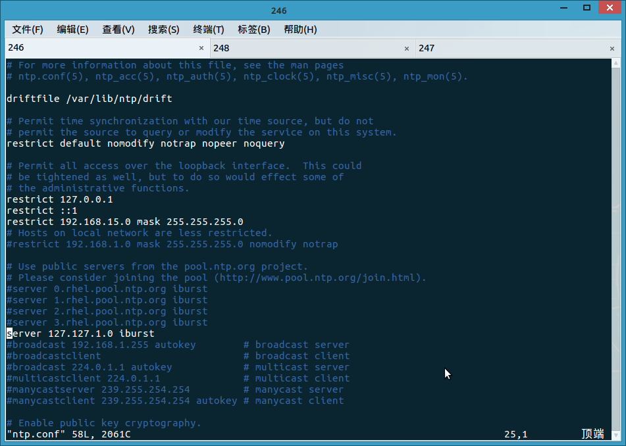This screenshot has width=626, height=446.
Task: Maximize the 246 terminal window
Action: pos(587,8)
